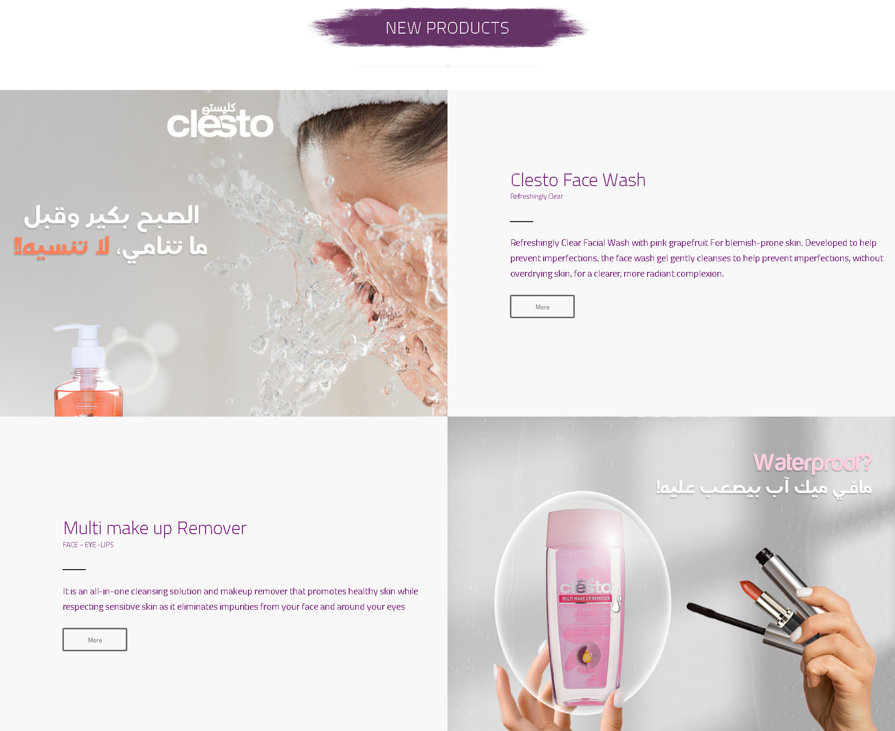Click the NEW PRODUCTS brush banner heading

tap(447, 27)
